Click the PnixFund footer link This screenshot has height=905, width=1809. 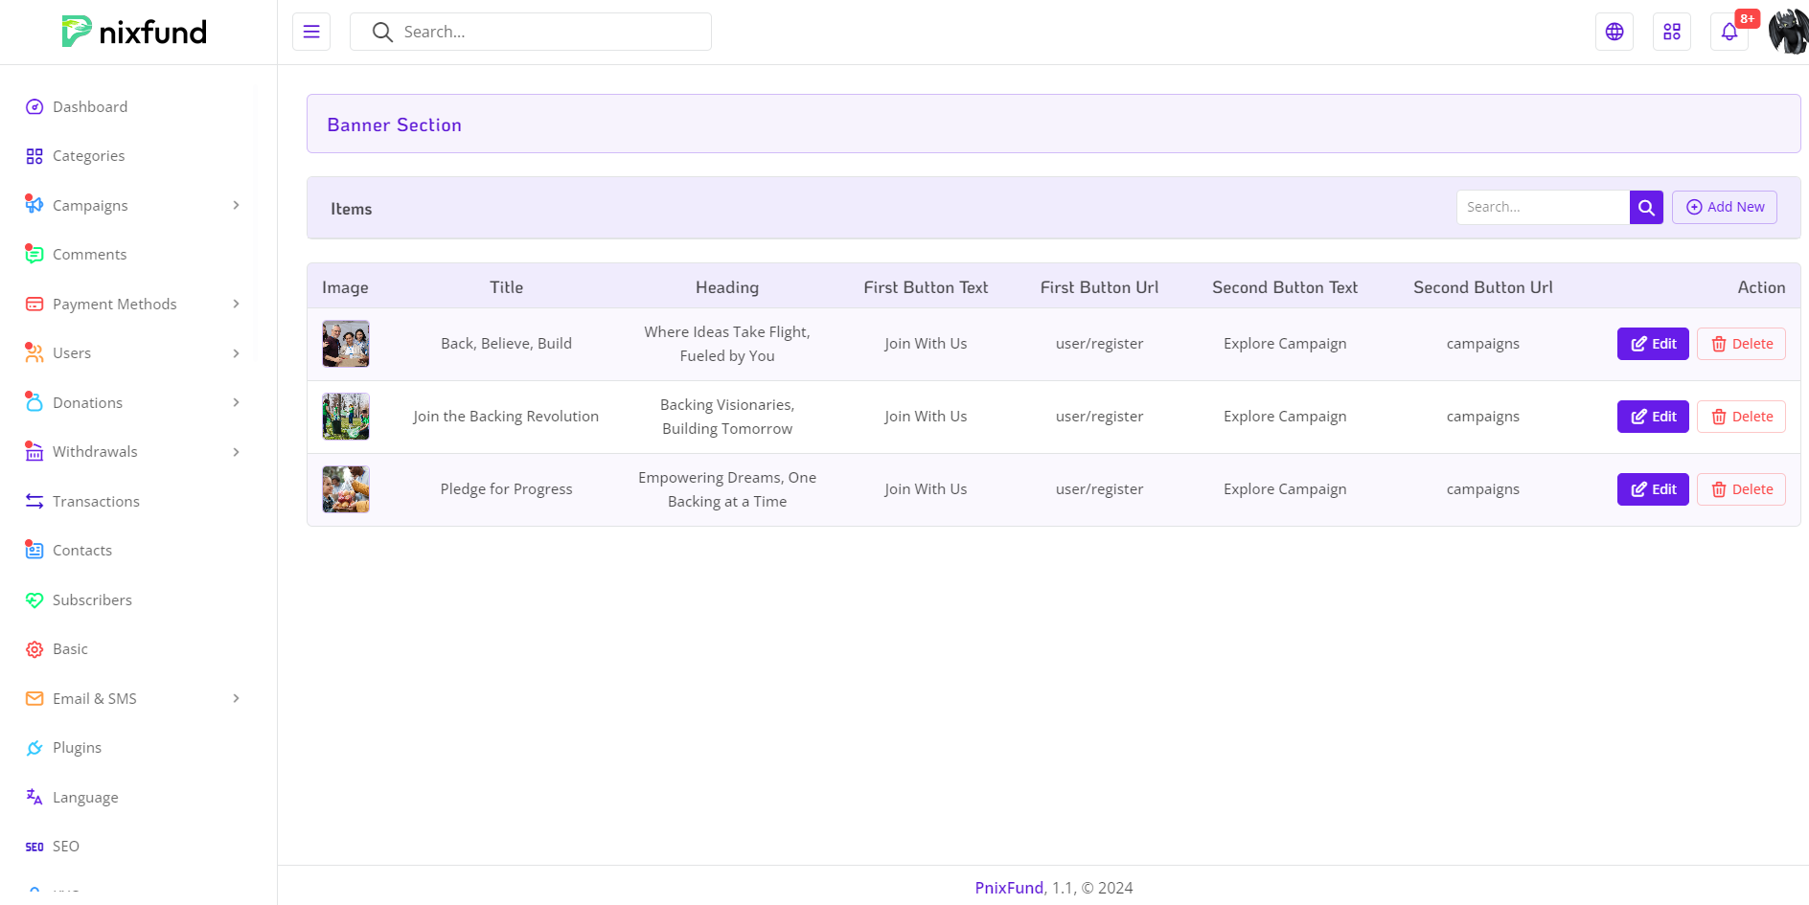(1009, 888)
